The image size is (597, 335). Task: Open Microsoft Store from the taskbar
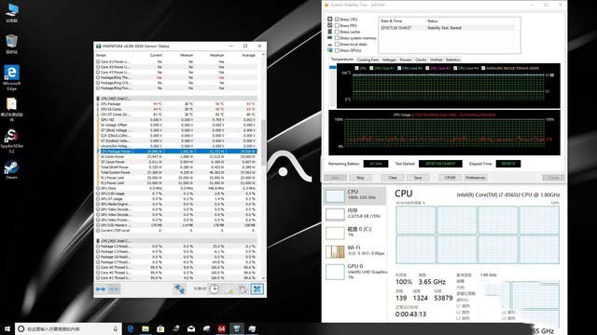(160, 328)
